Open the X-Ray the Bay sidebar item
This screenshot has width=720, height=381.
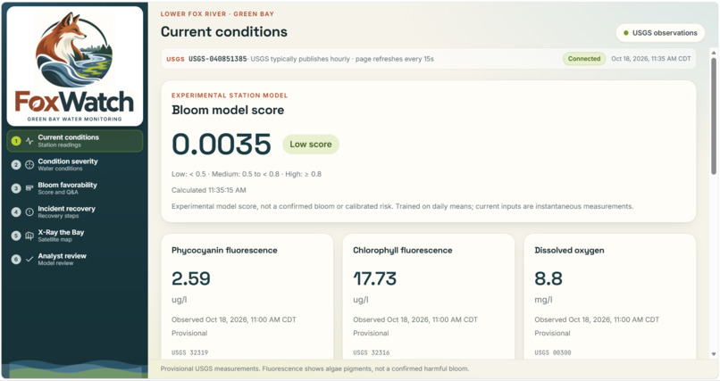pyautogui.click(x=75, y=236)
